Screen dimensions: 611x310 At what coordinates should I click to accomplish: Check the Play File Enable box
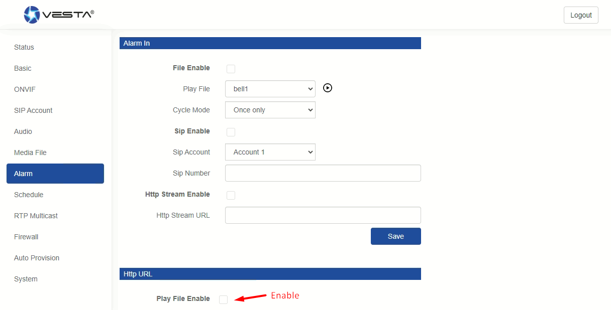point(224,299)
